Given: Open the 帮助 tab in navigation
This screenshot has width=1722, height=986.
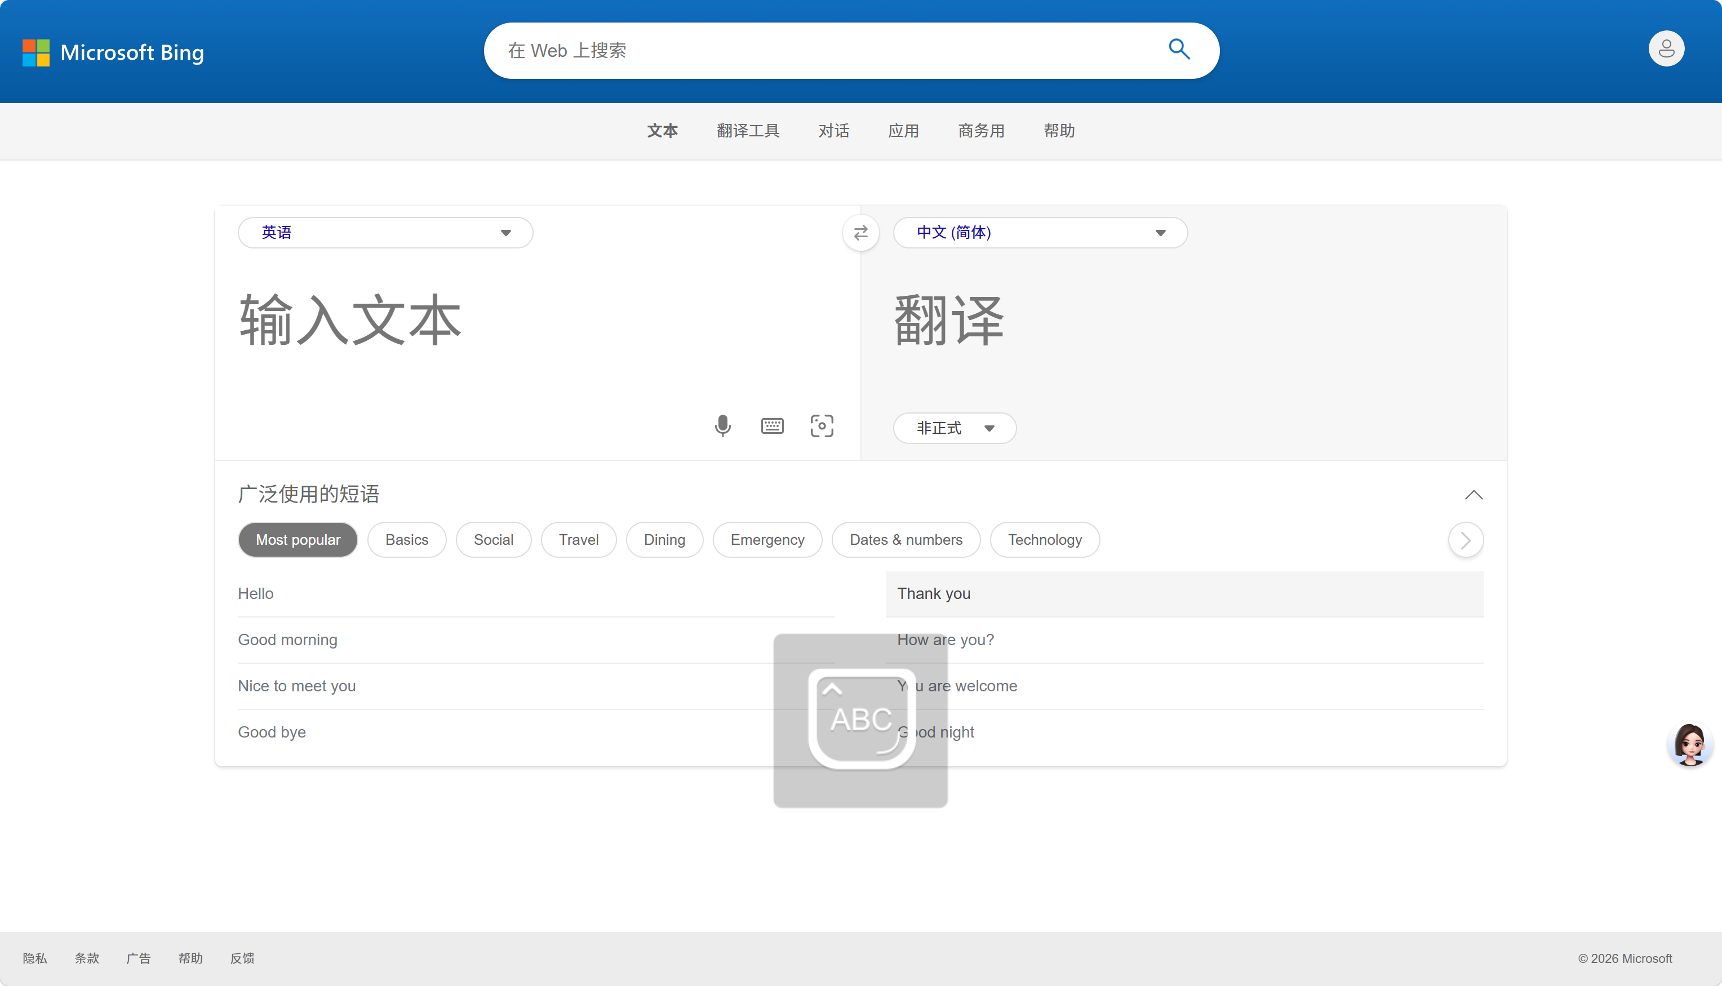Looking at the screenshot, I should [1059, 131].
